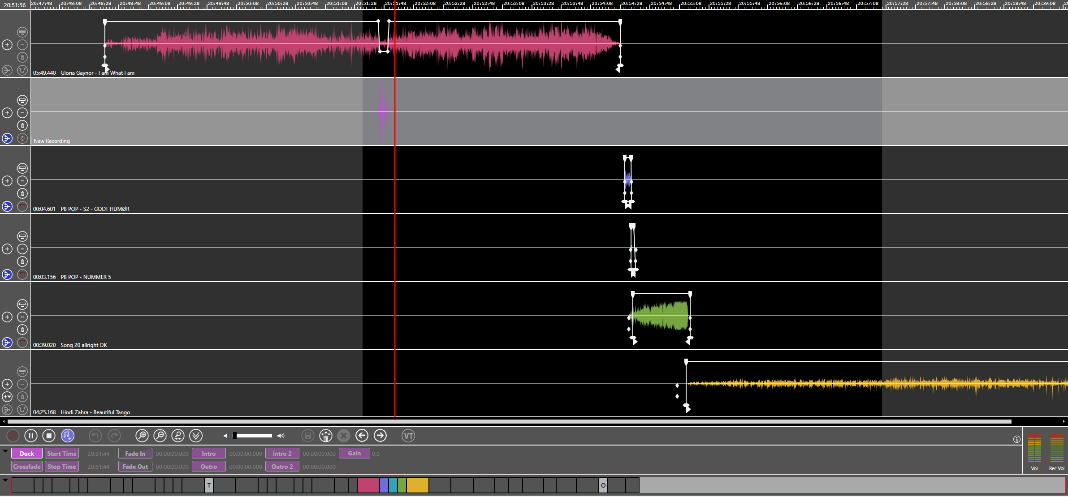Click the double chevron down icon
Screen dimensions: 1068x497
tap(196, 436)
